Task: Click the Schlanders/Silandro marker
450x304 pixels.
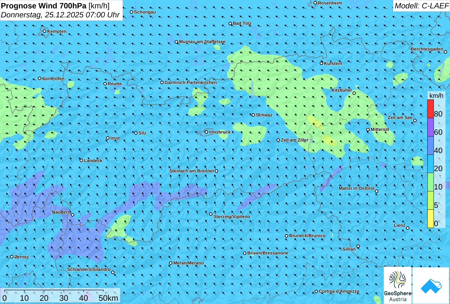Action: click(x=113, y=272)
